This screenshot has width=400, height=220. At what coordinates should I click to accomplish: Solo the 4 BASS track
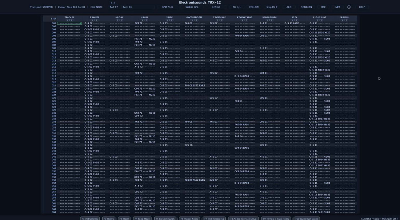pyautogui.click(x=146, y=20)
